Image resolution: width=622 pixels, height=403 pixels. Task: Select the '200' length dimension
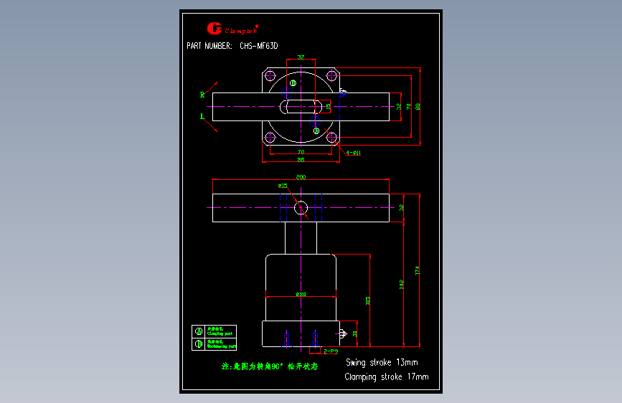301,177
